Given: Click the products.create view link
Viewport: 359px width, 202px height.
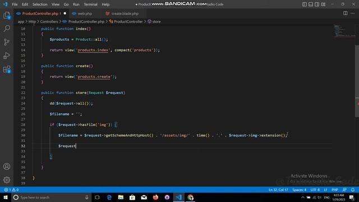Looking at the screenshot, I should click(94, 77).
